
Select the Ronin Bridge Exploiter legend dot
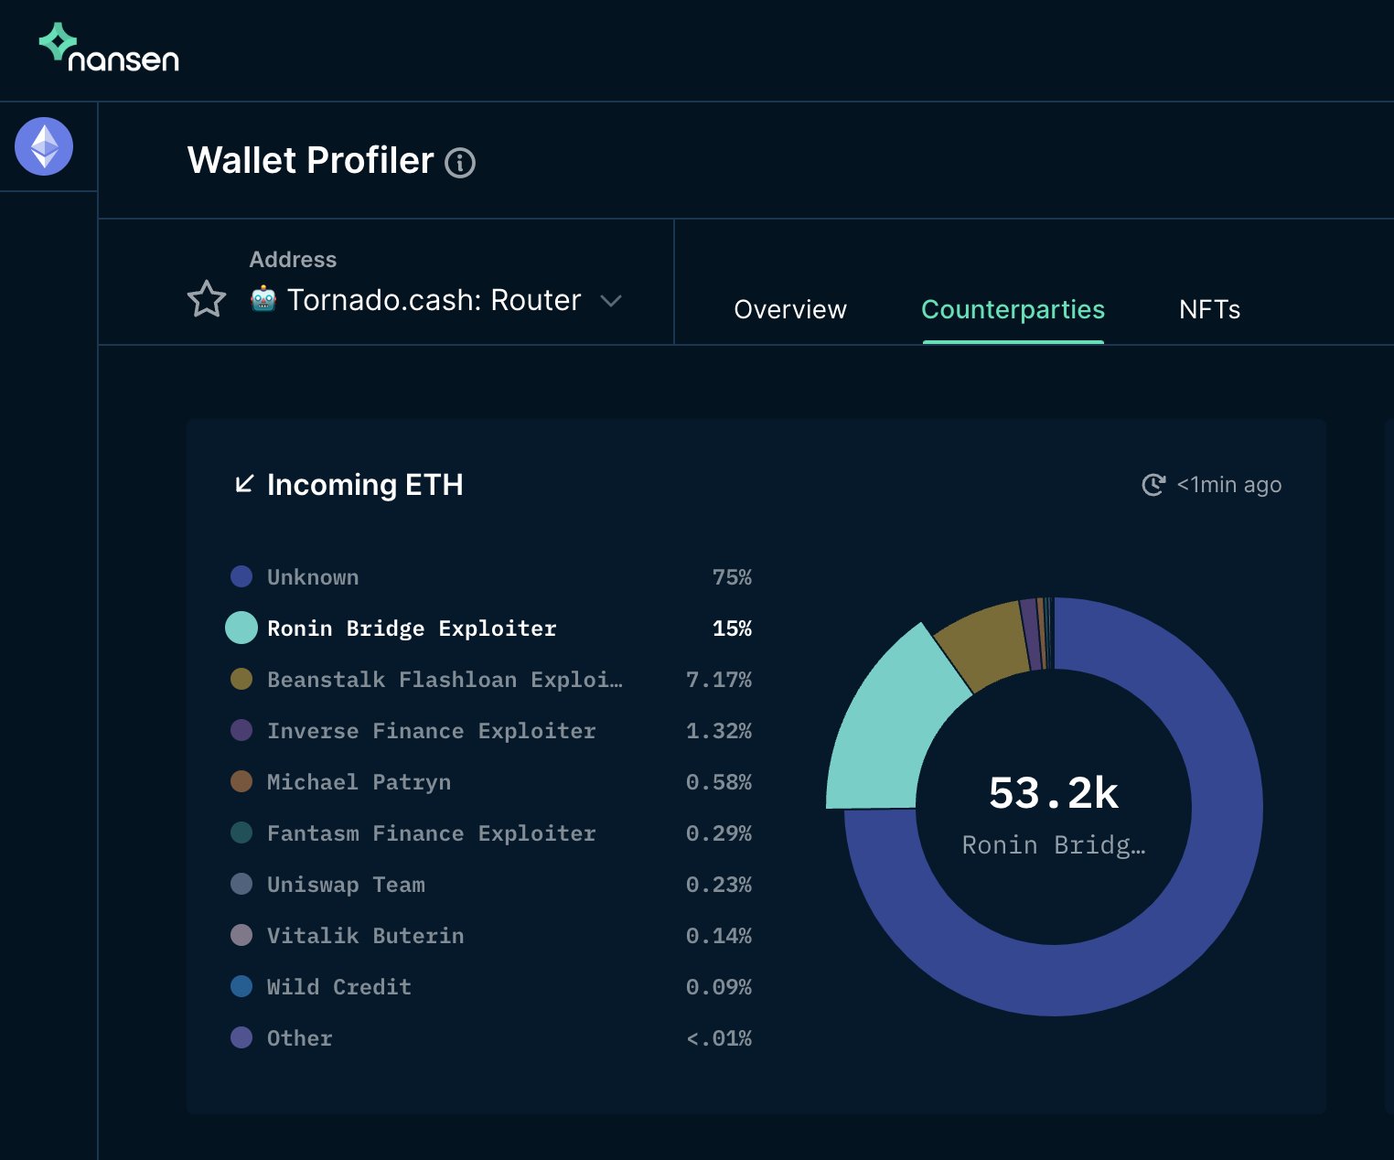(241, 628)
